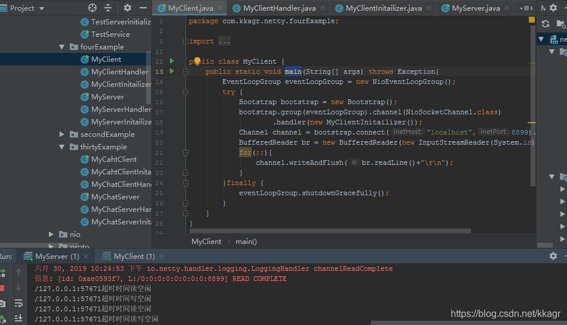The width and height of the screenshot is (567, 325).
Task: Click the Maven generate sources icon
Action: coord(561,24)
